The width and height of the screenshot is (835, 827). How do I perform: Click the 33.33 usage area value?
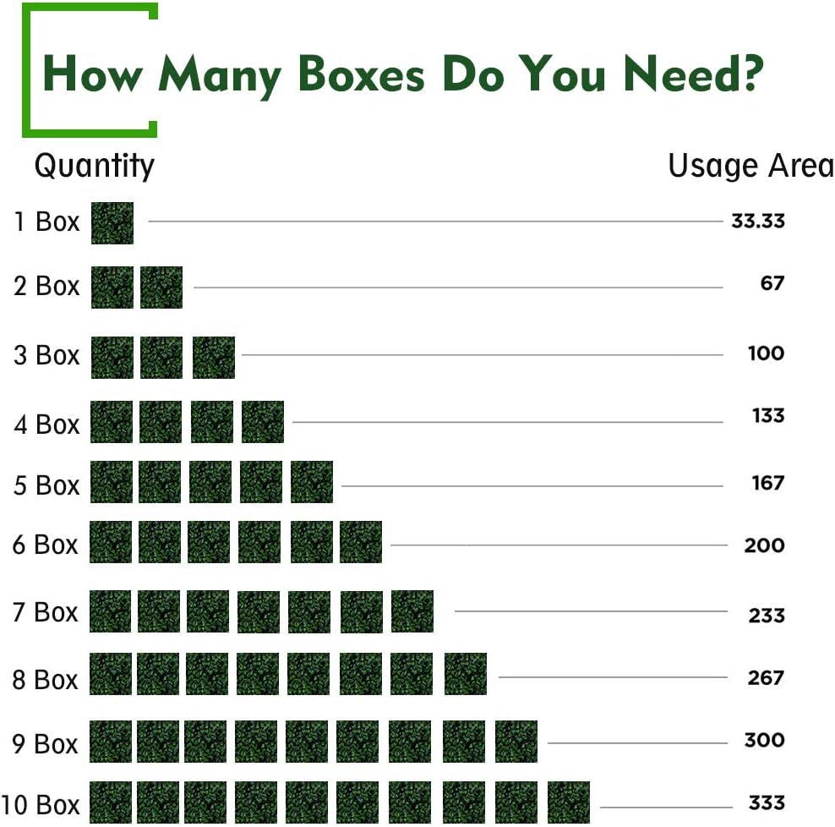(x=758, y=222)
